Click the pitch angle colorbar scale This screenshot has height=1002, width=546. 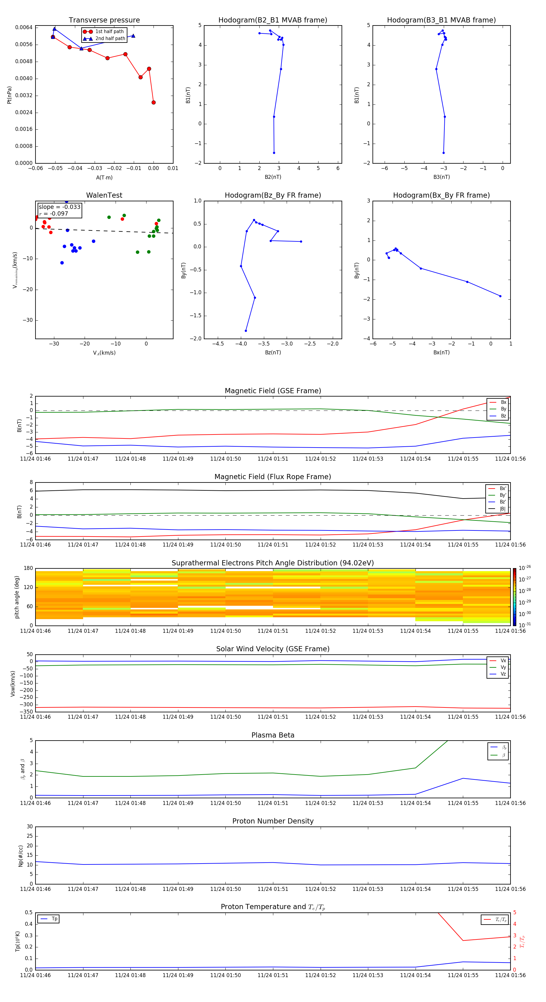[514, 597]
